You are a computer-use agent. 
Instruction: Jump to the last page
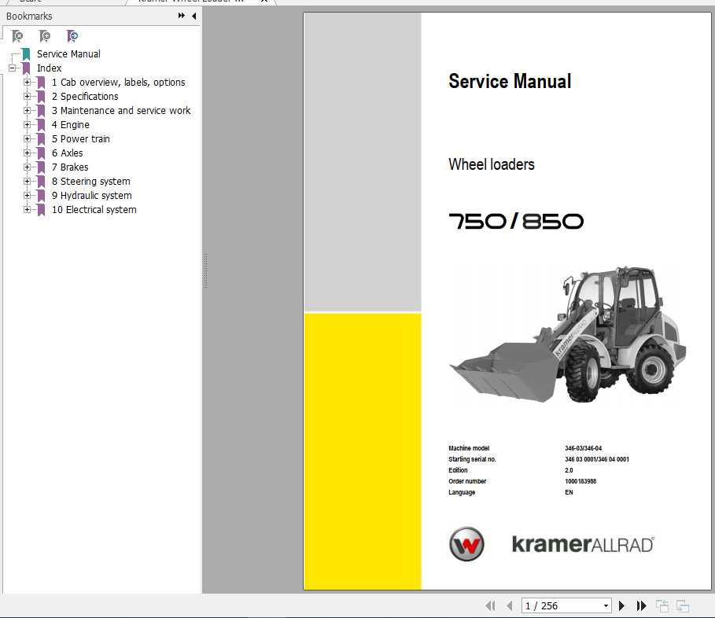pos(641,605)
